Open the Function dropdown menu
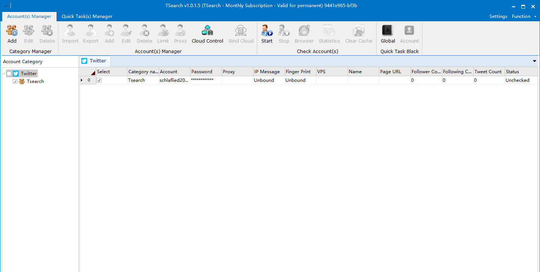Image resolution: width=540 pixels, height=272 pixels. pyautogui.click(x=524, y=16)
